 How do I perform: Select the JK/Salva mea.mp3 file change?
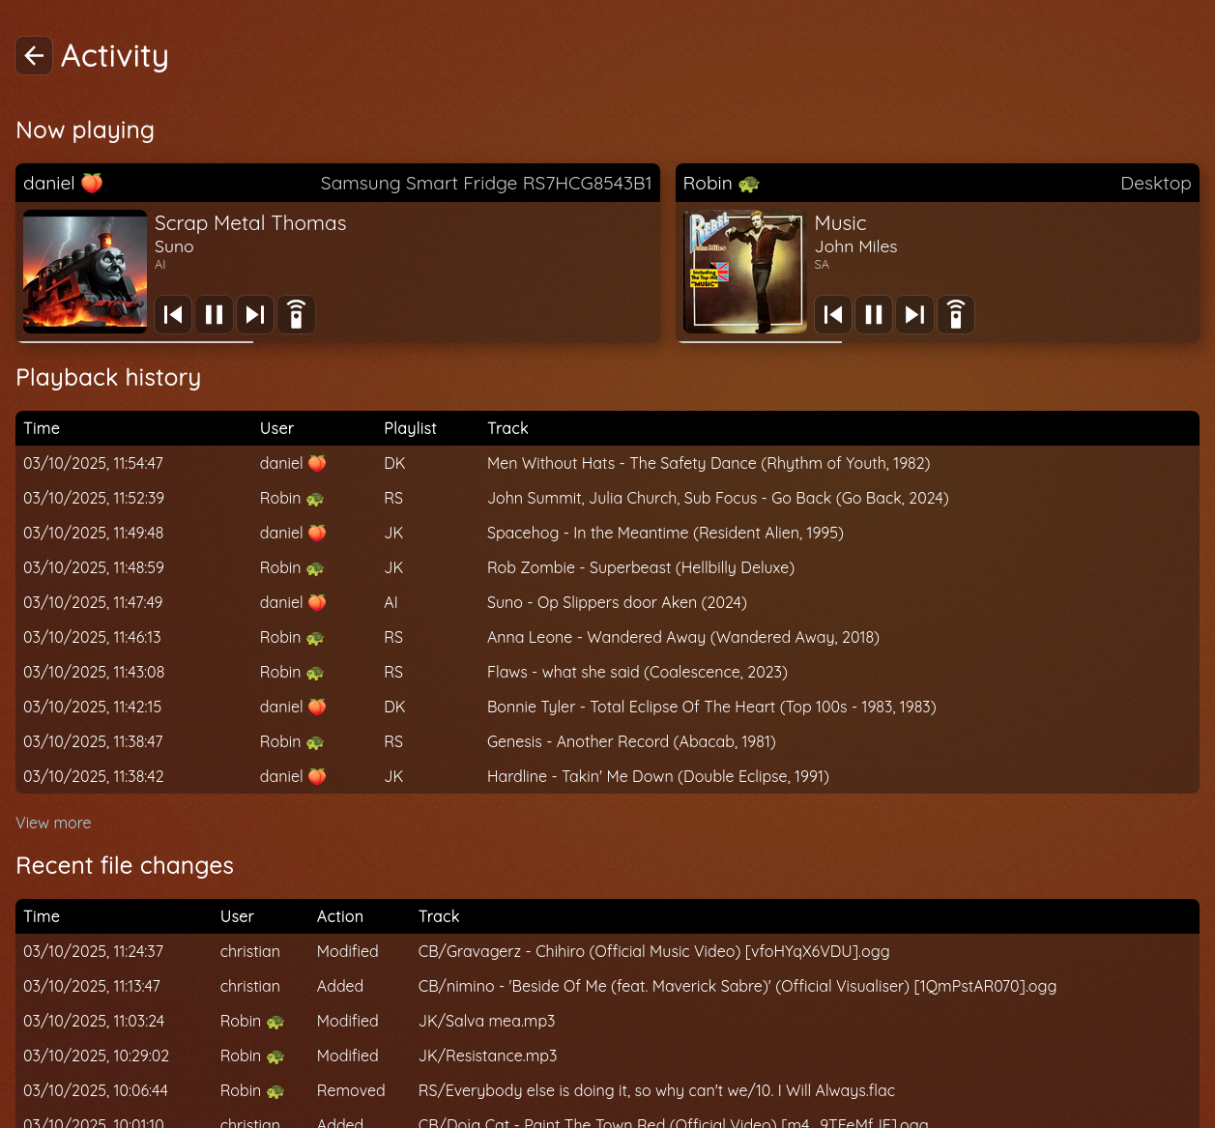486,1022
